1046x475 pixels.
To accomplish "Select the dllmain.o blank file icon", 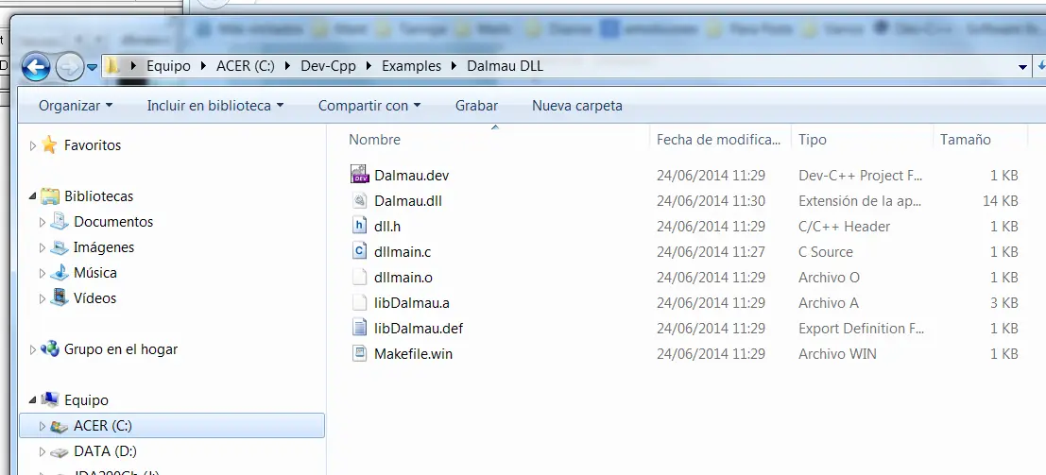I will (x=360, y=277).
